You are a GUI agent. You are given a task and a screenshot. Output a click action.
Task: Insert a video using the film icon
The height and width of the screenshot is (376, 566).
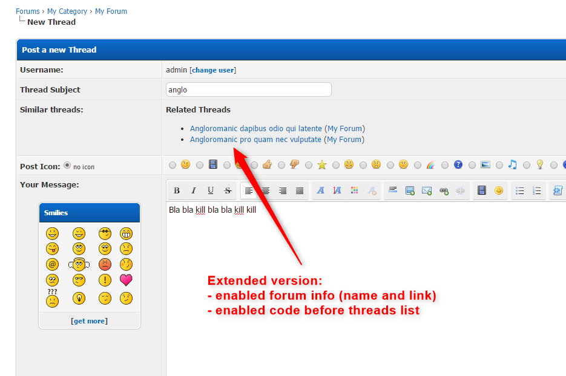[482, 190]
